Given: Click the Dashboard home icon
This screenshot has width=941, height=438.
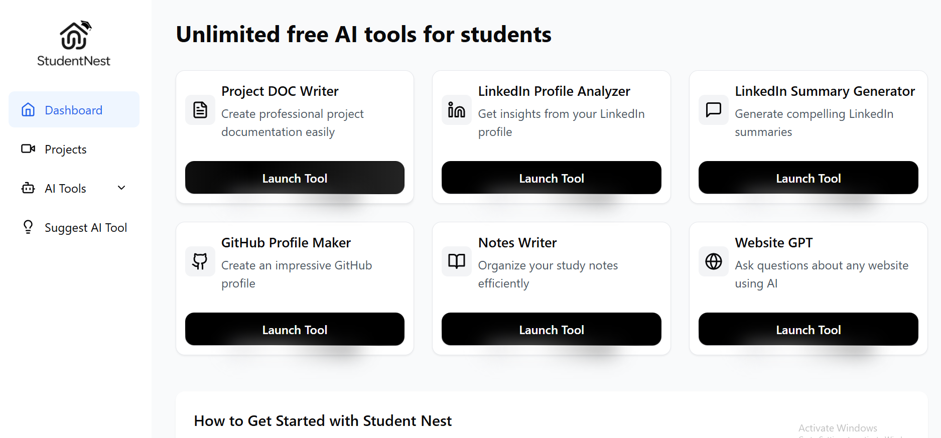Looking at the screenshot, I should 28,109.
